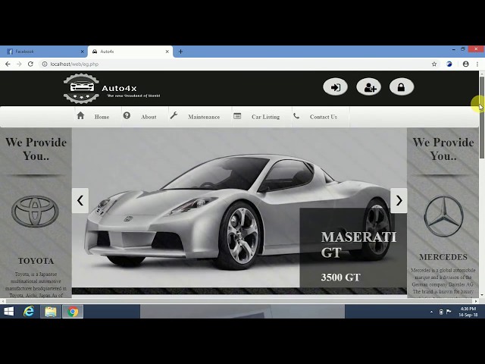Close the Auto4x tab
485x364 pixels.
tap(167, 52)
